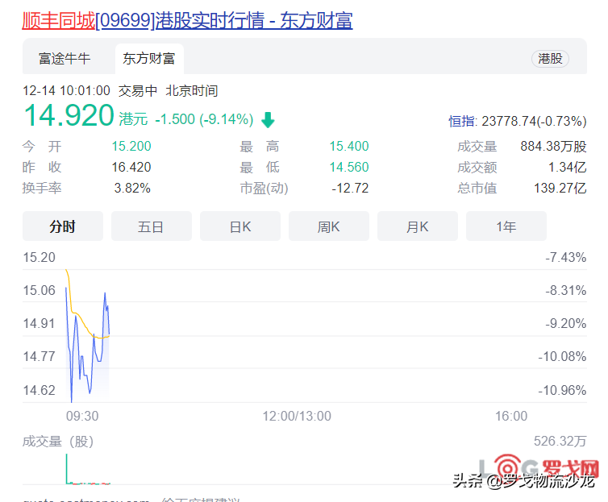Click the 最高 value 15.400
608x502 pixels.
pos(349,147)
